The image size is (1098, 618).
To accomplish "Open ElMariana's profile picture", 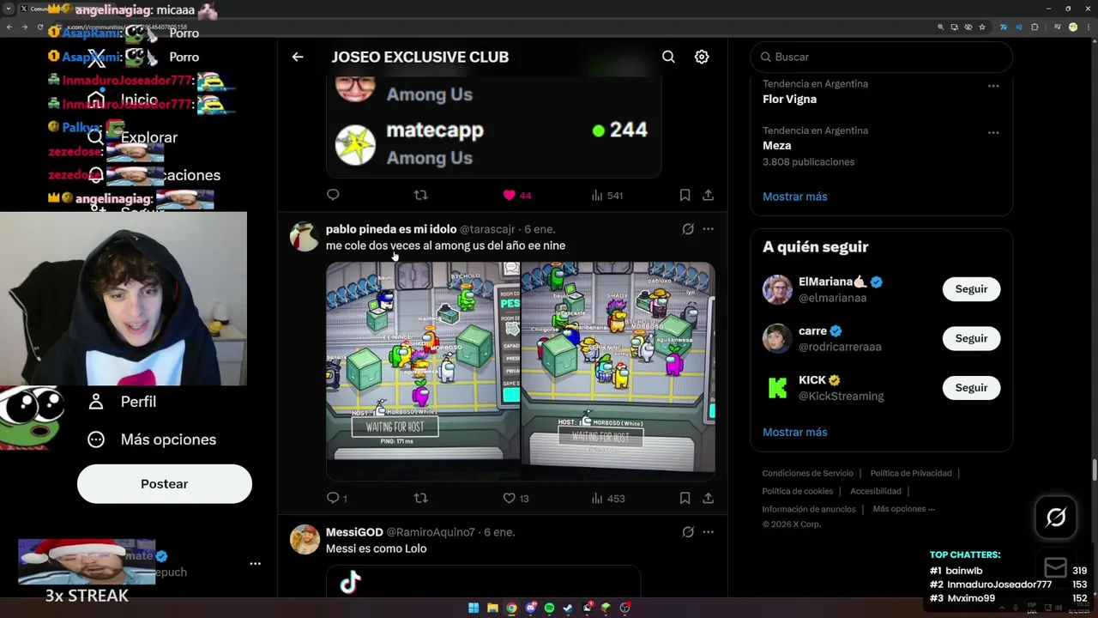I will coord(777,289).
